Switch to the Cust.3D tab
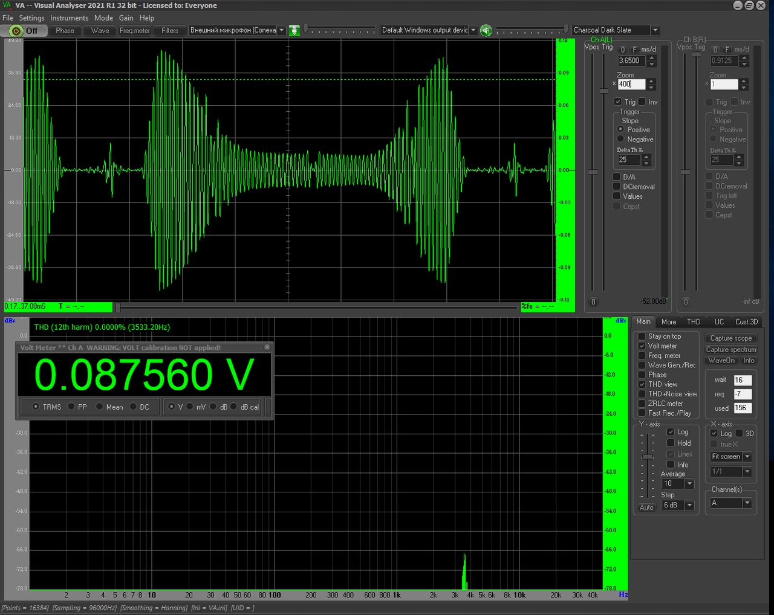The width and height of the screenshot is (774, 615). coord(746,322)
